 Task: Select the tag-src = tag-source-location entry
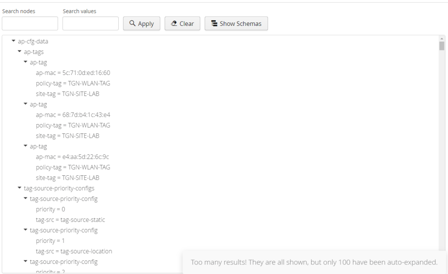tap(74, 251)
